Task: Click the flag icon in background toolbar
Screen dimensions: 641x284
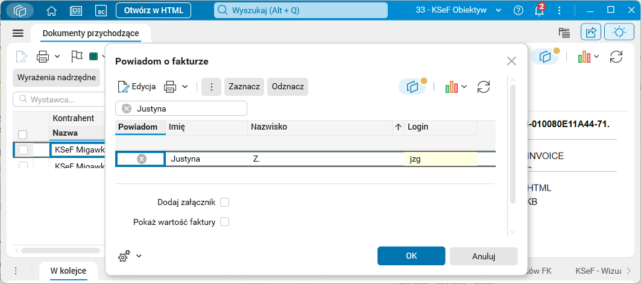Action: [x=77, y=57]
